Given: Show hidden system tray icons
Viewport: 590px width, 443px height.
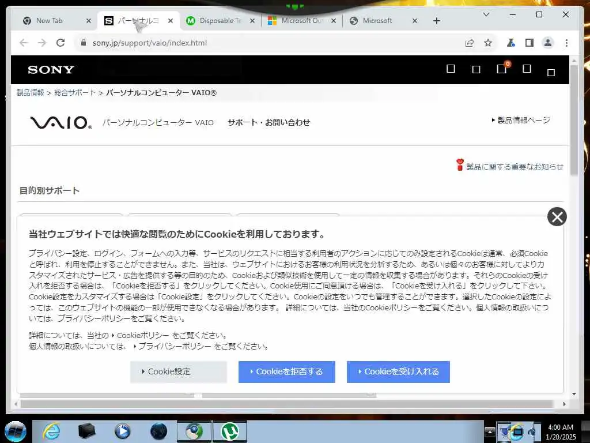Looking at the screenshot, I should (x=490, y=431).
